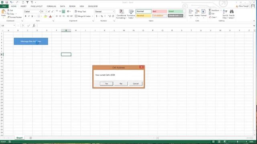Close the Cell Address message box
The width and height of the screenshot is (257, 144).
pyautogui.click(x=141, y=67)
